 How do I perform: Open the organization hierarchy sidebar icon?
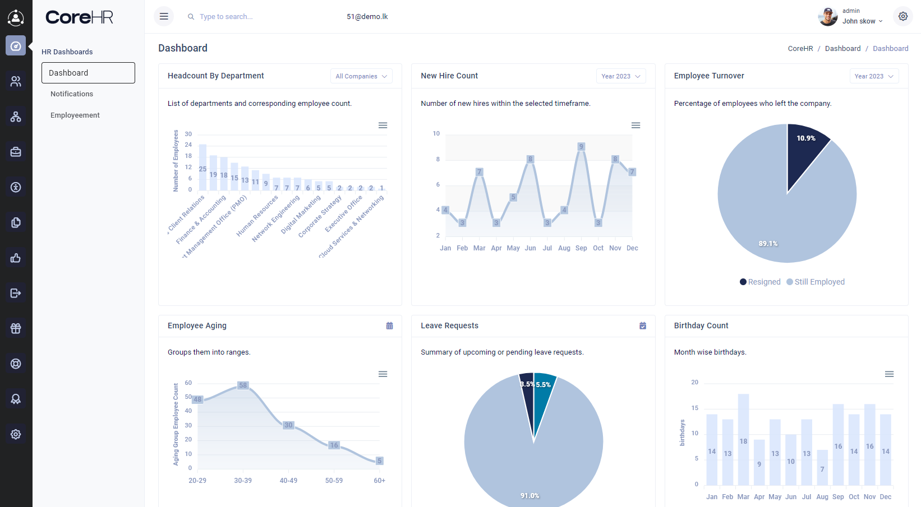(16, 117)
